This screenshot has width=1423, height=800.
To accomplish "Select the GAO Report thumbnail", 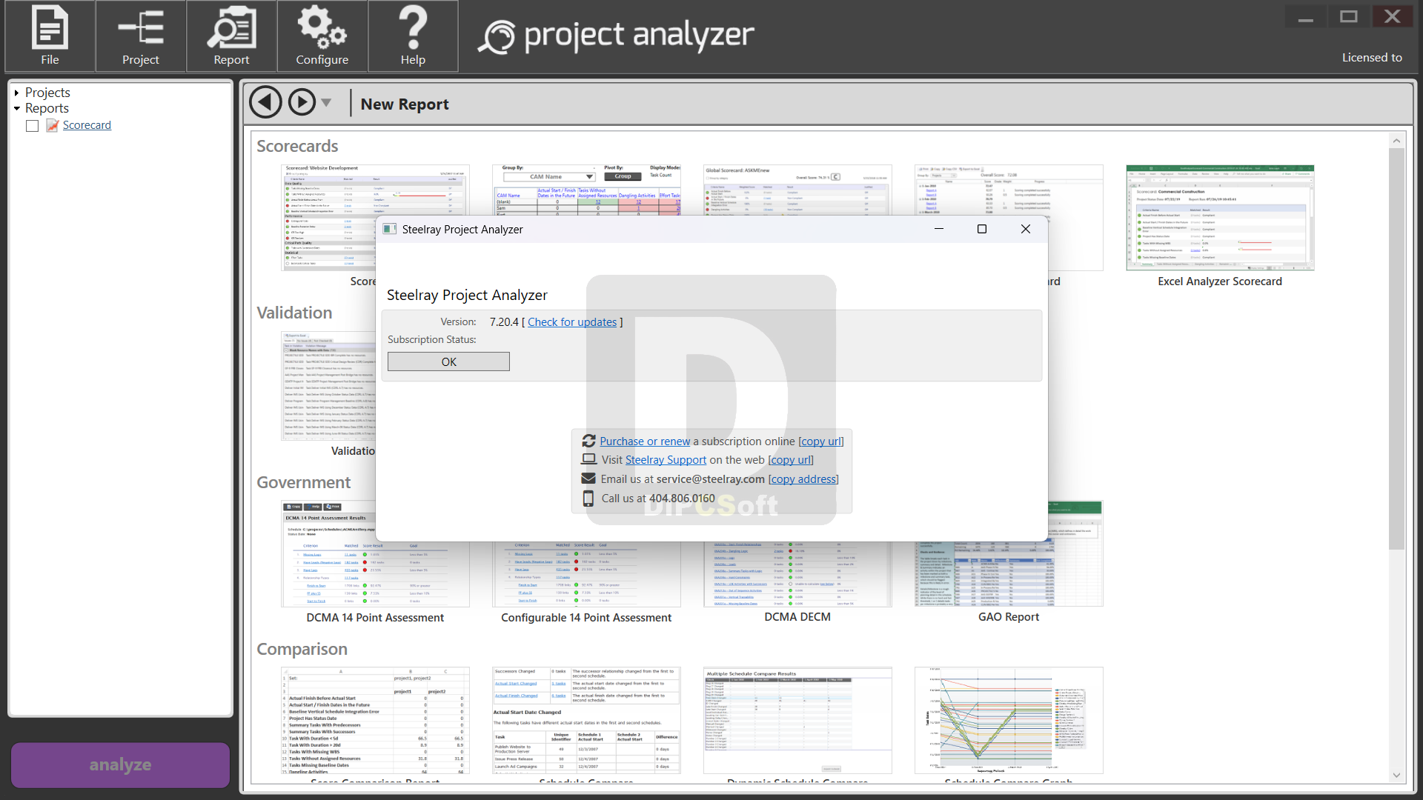I will coord(1009,575).
